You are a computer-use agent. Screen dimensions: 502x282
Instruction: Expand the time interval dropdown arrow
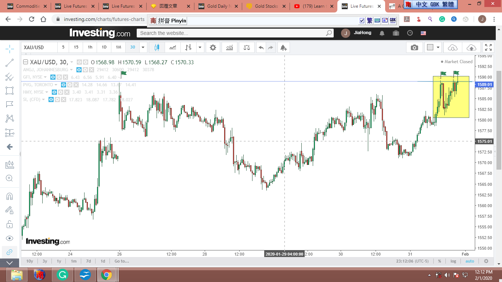coord(143,47)
